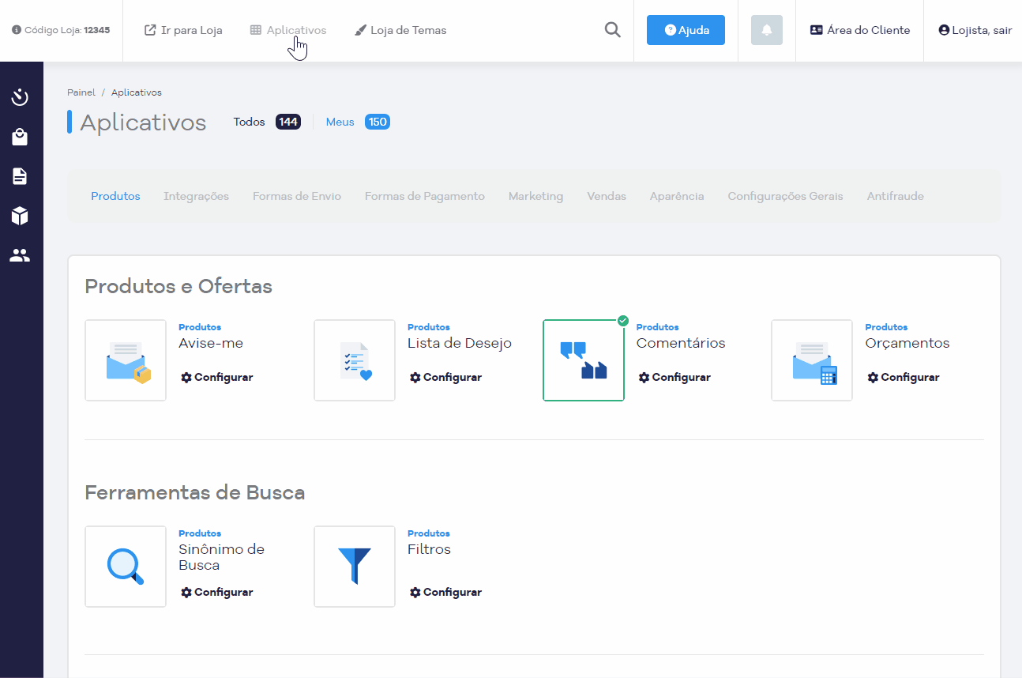Configure the Filtros app
Viewport: 1022px width, 678px height.
(446, 593)
